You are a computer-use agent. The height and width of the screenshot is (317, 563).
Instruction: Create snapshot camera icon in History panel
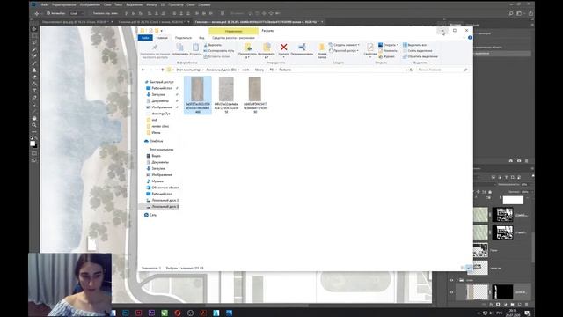(x=519, y=160)
